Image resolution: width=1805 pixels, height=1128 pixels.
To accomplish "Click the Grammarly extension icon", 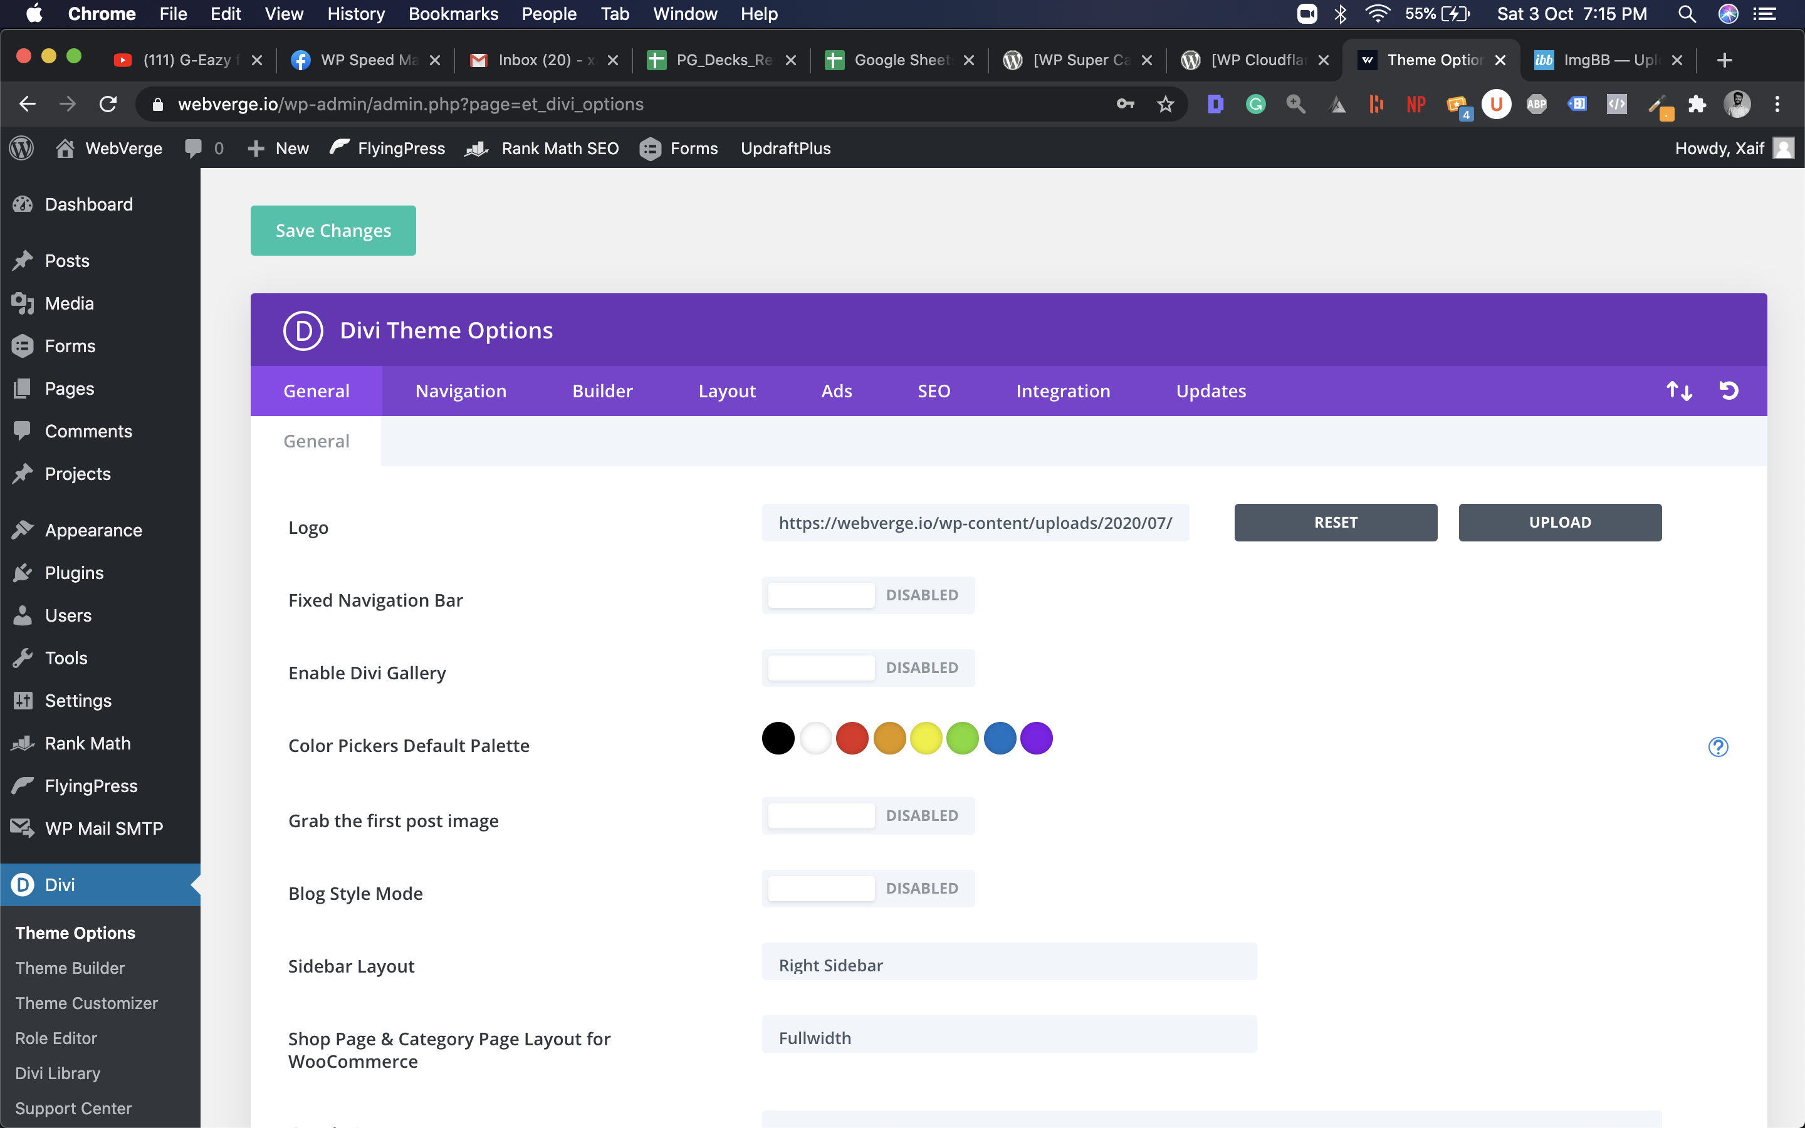I will click(1256, 103).
